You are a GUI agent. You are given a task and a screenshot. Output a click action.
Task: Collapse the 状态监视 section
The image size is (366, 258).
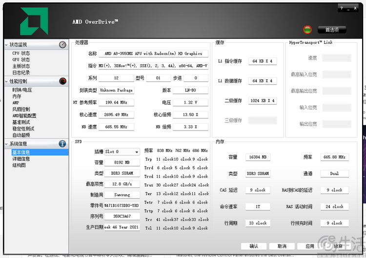pos(7,45)
